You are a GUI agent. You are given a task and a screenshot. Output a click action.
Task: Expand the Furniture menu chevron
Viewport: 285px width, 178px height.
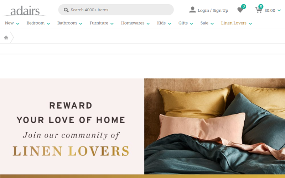point(112,23)
